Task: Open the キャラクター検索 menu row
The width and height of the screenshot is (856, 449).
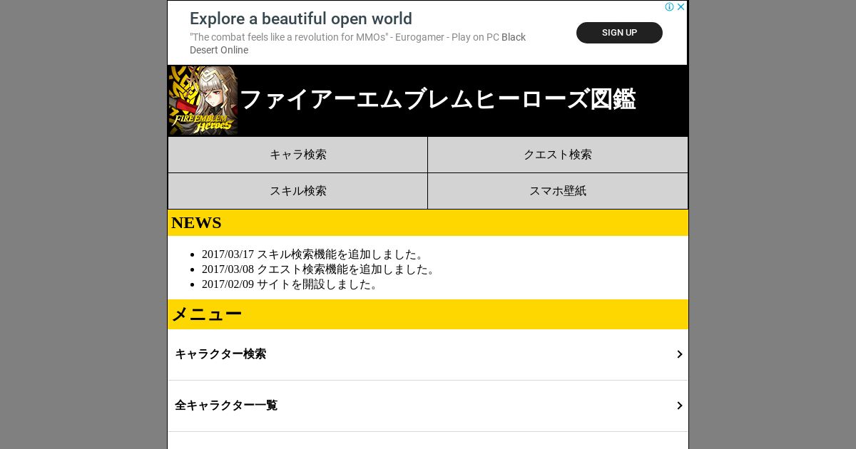Action: (x=428, y=354)
